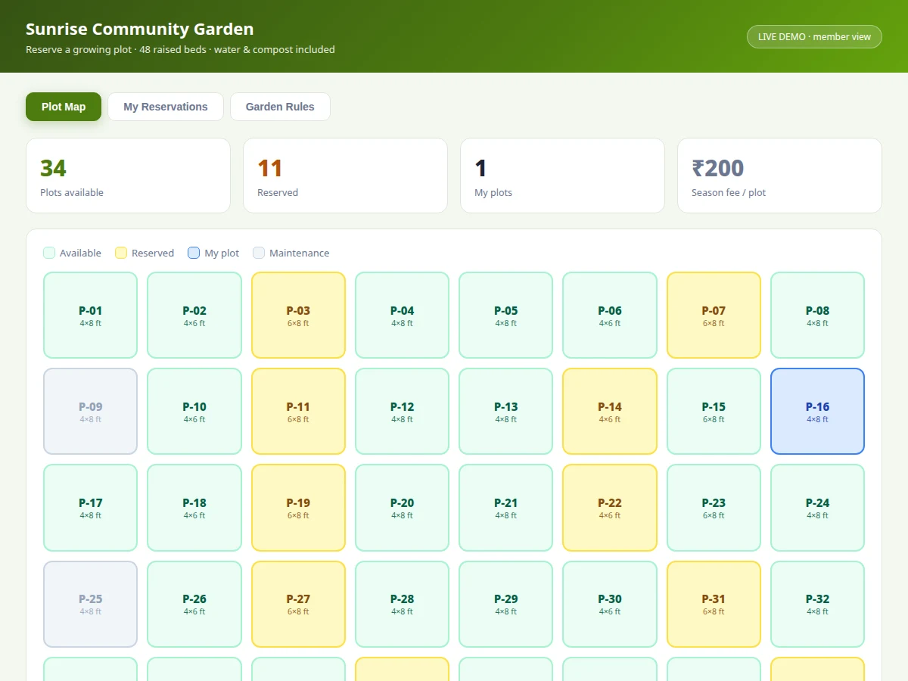Click reserved plot P-27
This screenshot has width=908, height=681.
298,604
